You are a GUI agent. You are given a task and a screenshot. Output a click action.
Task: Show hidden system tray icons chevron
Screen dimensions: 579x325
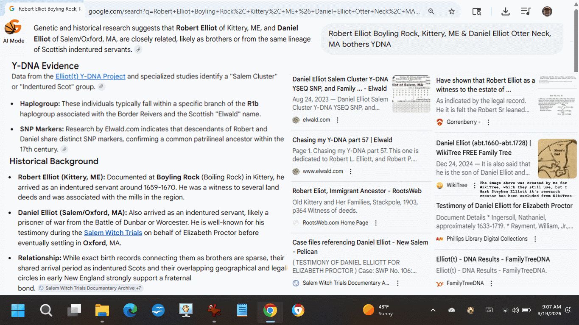(x=433, y=310)
